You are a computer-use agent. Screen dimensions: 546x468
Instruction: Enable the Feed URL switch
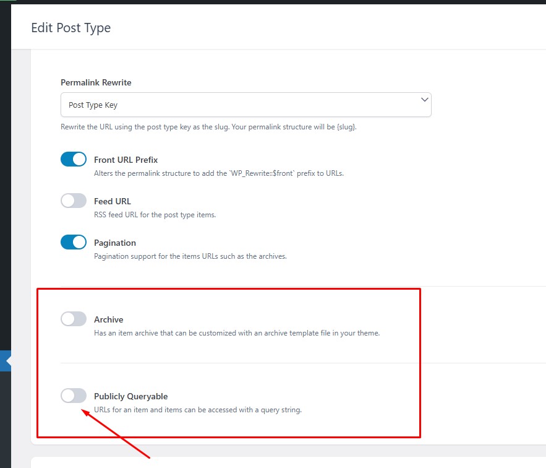74,201
